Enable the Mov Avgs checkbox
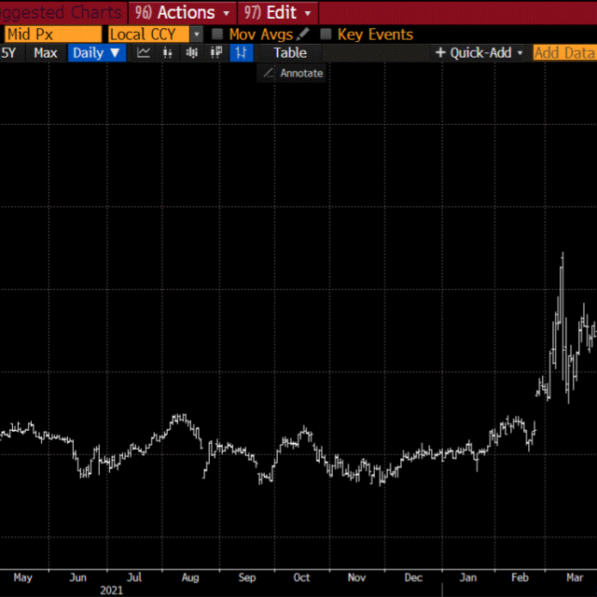This screenshot has width=597, height=597. click(217, 35)
